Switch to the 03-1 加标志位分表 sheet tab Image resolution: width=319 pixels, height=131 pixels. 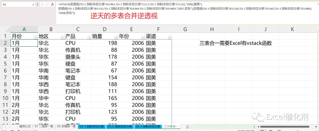click(x=92, y=127)
